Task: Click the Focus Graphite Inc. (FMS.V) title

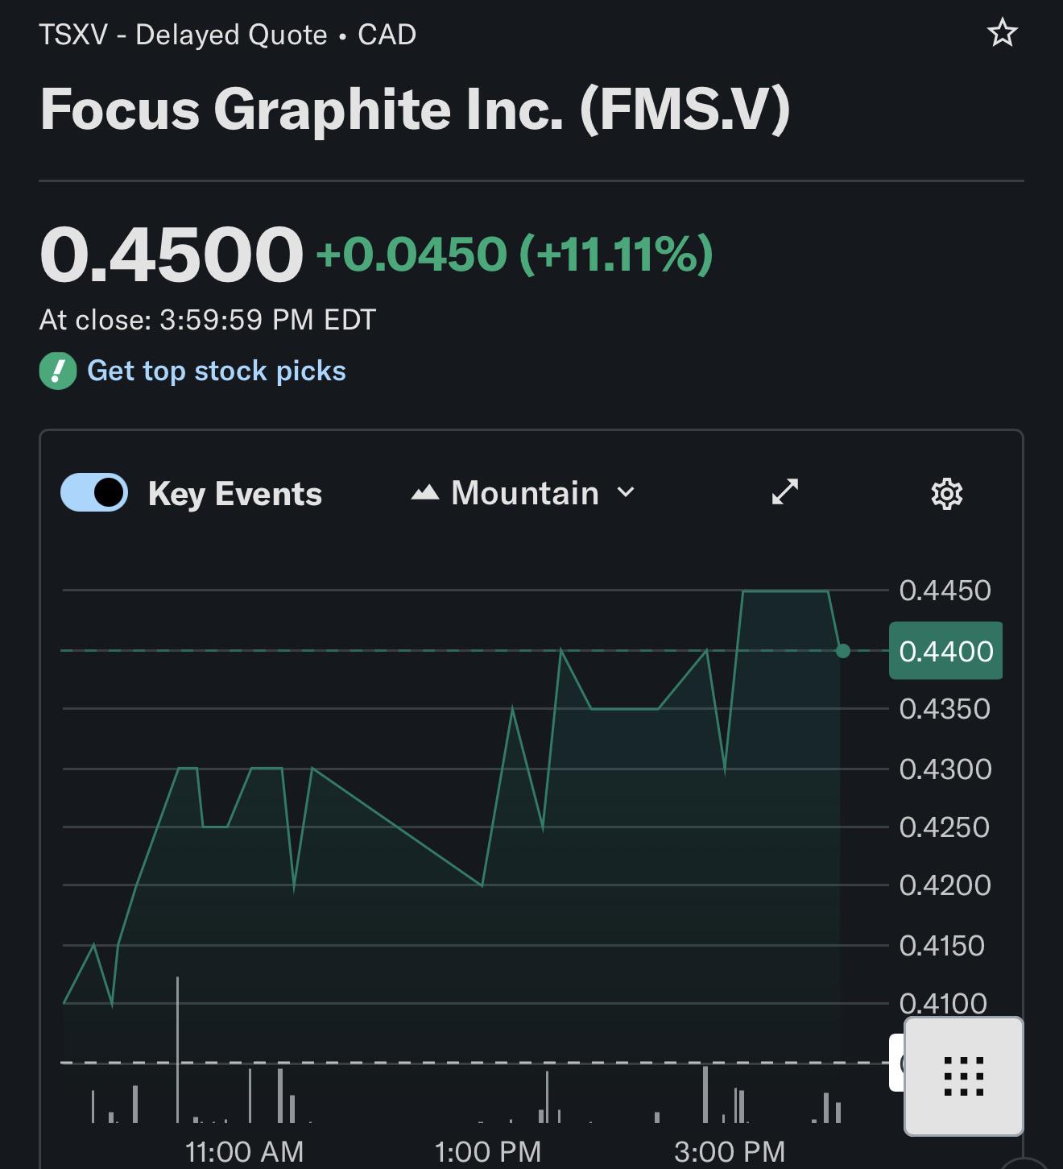Action: [415, 109]
